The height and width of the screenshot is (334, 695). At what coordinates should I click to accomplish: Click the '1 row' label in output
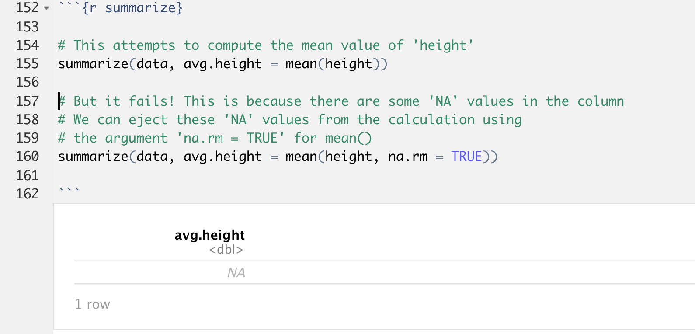tap(92, 304)
